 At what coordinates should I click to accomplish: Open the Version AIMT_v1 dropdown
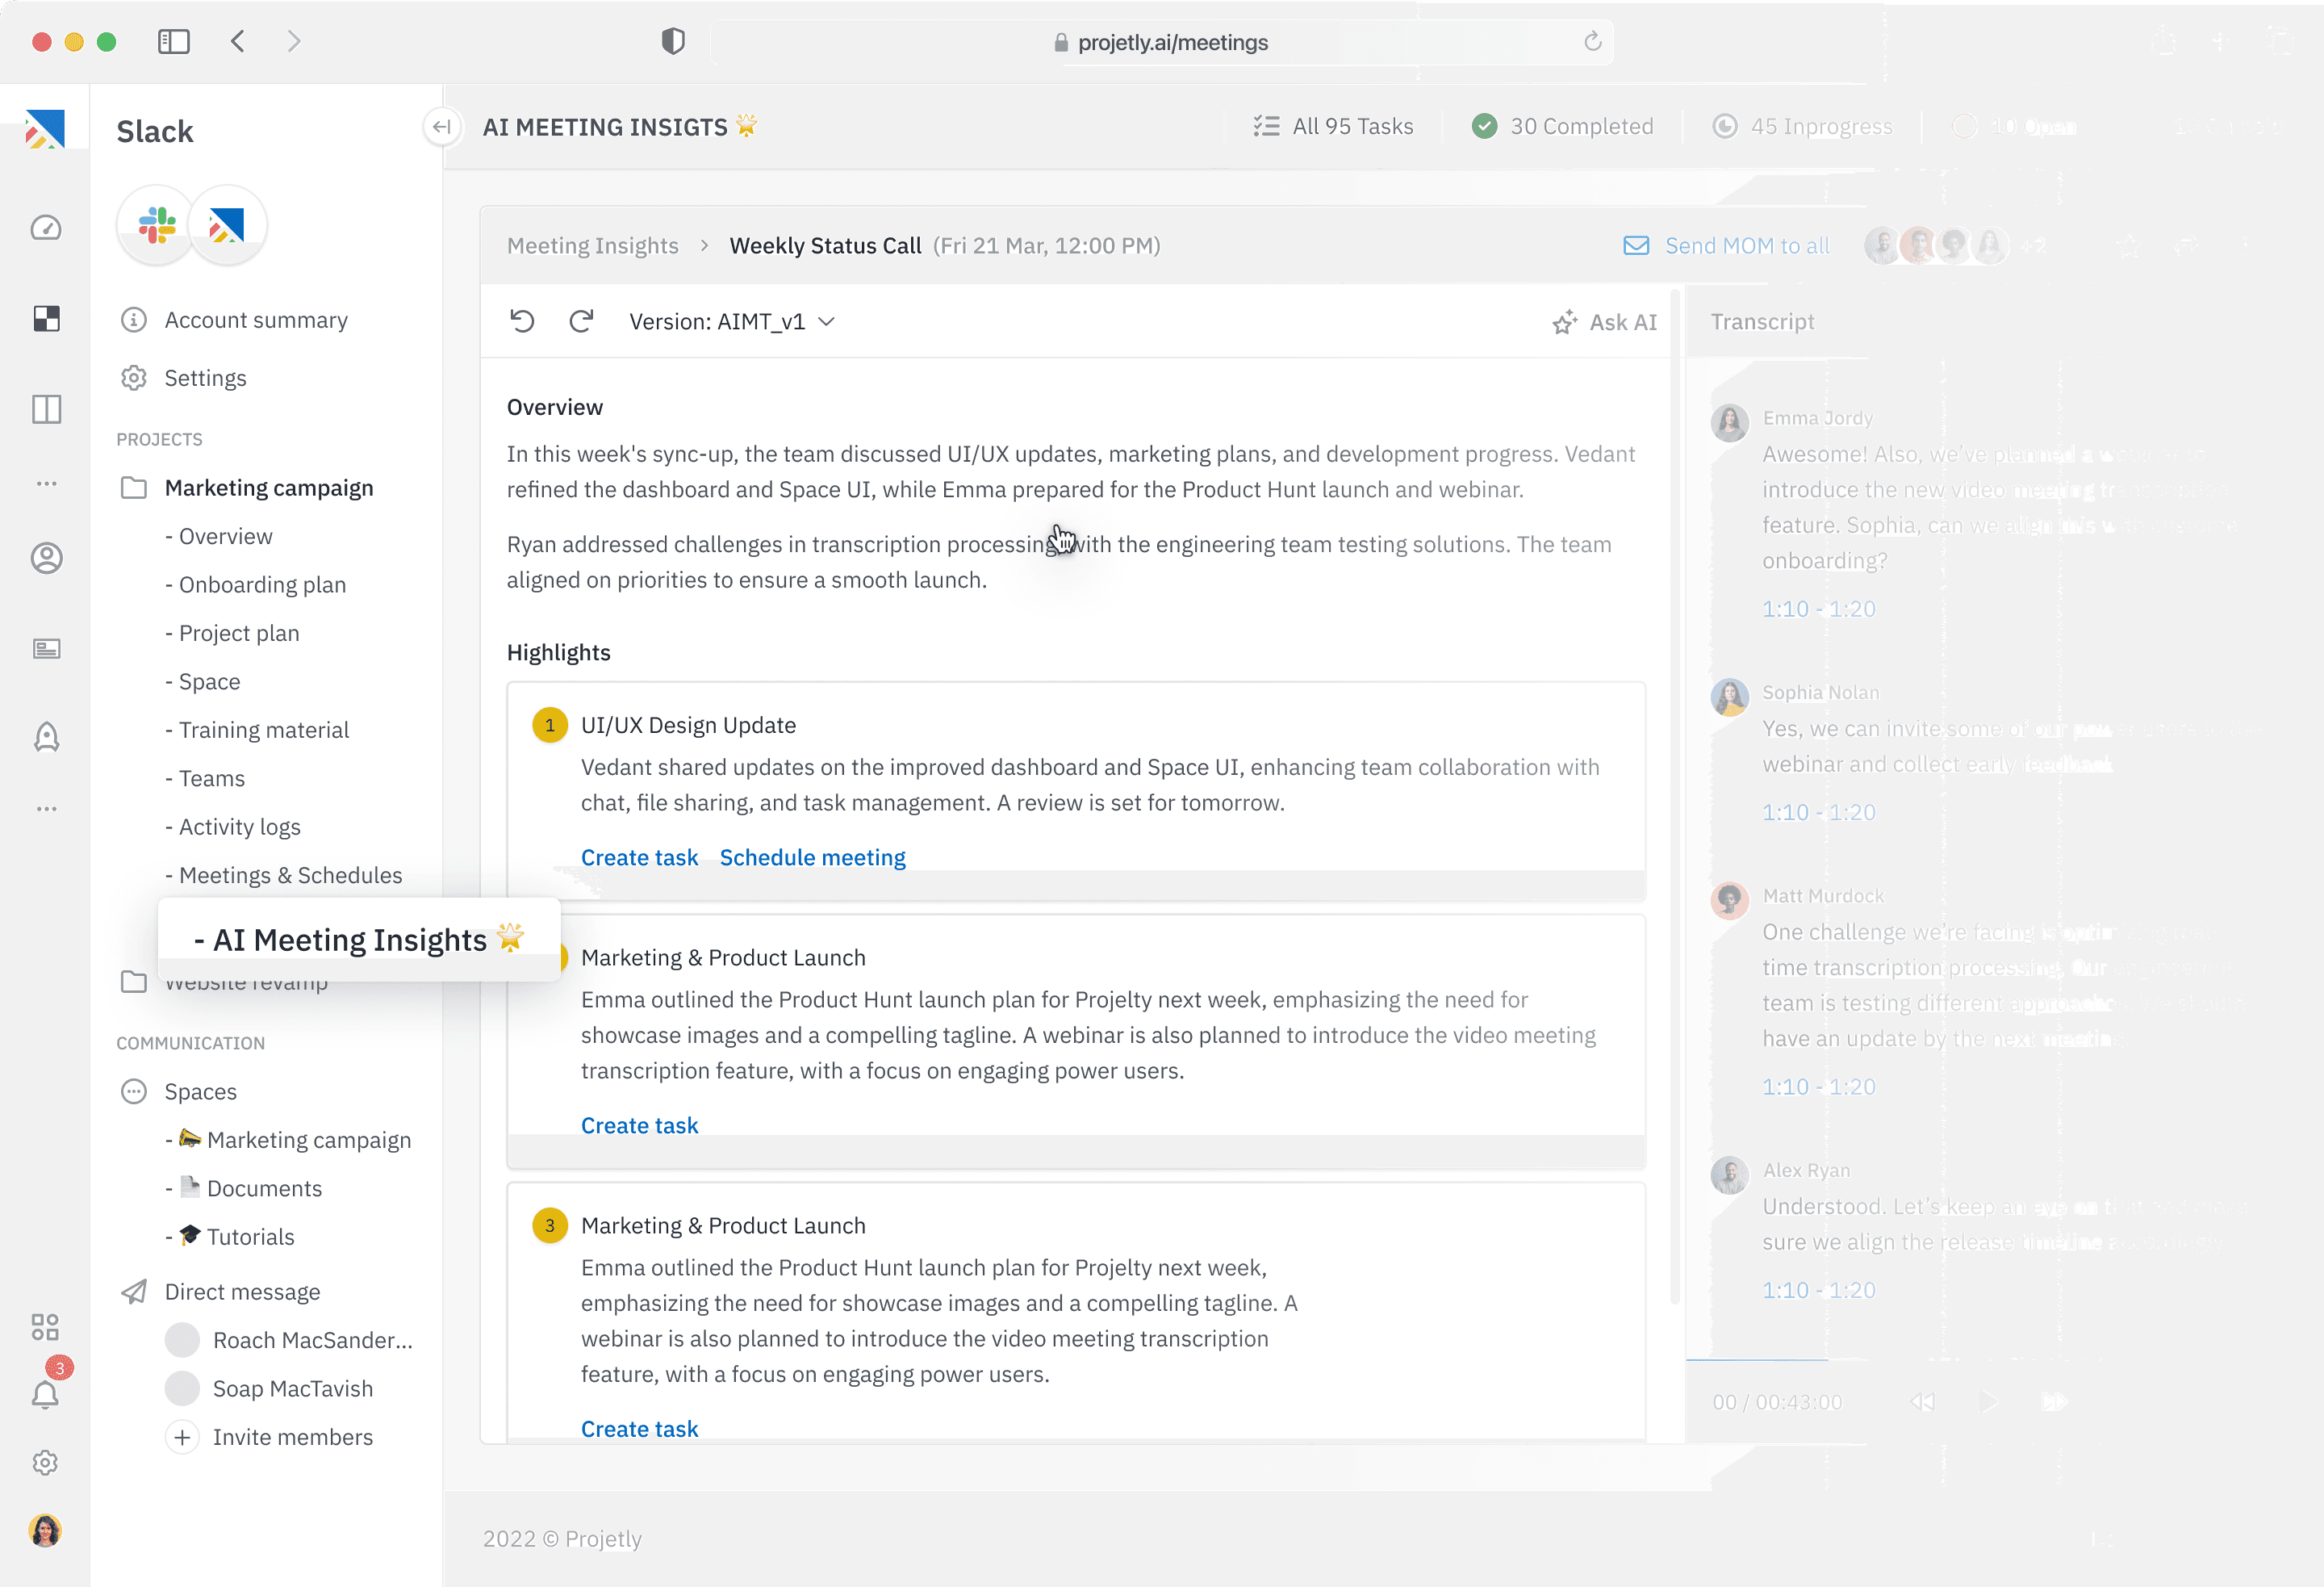point(732,321)
